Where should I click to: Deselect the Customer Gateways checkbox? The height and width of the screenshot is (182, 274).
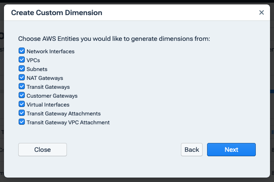(x=22, y=95)
